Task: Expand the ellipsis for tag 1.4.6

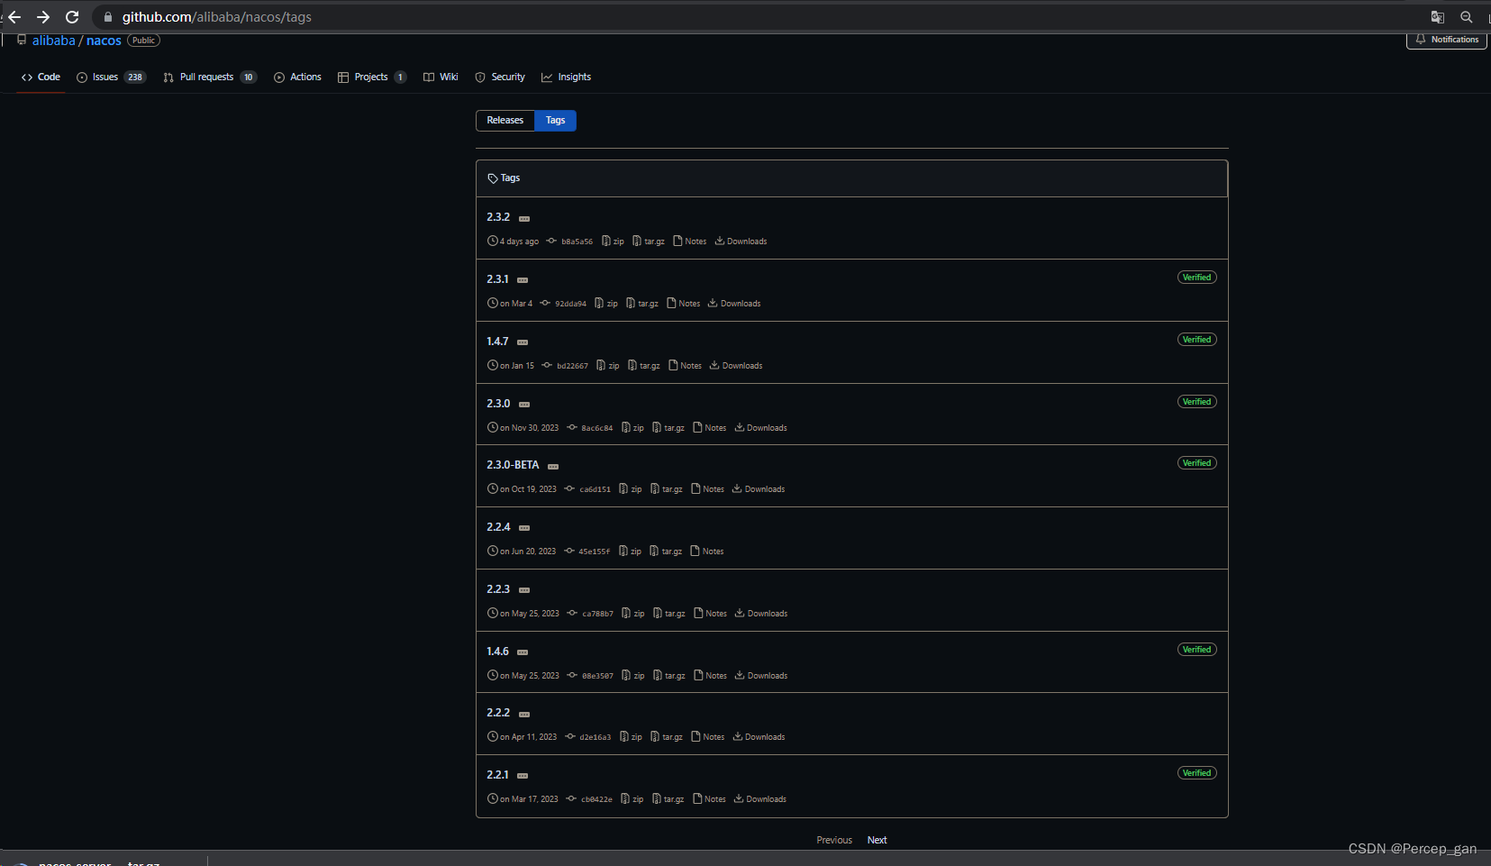Action: [x=523, y=652]
